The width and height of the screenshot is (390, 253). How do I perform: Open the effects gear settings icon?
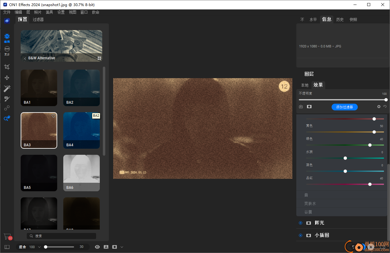(x=379, y=107)
